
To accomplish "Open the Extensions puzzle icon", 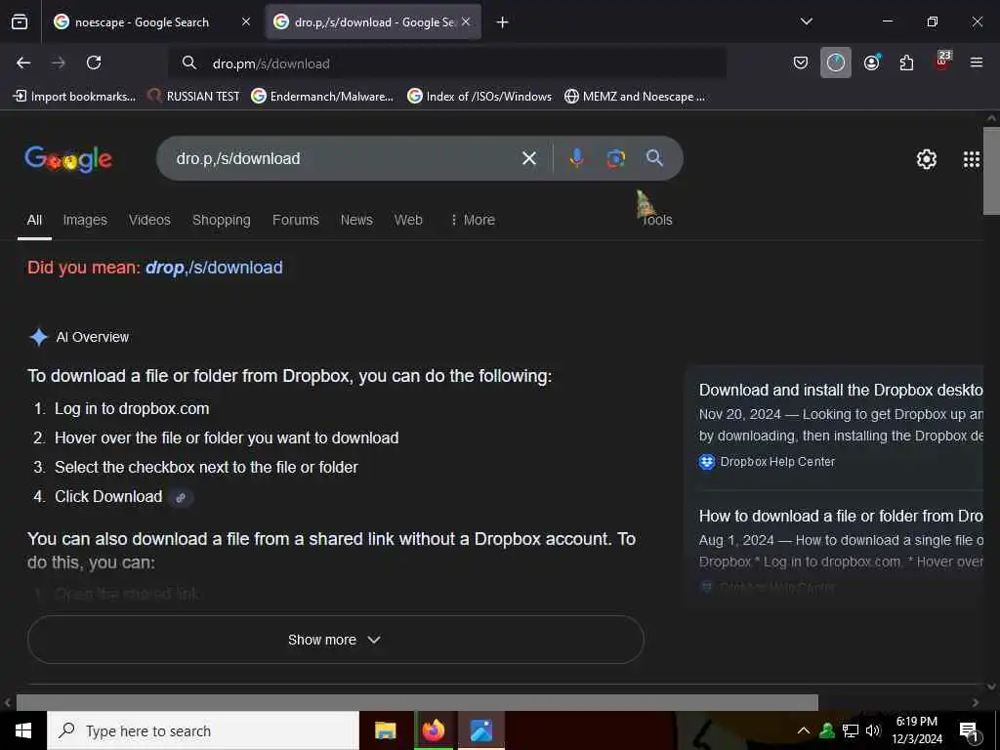I will coord(906,62).
